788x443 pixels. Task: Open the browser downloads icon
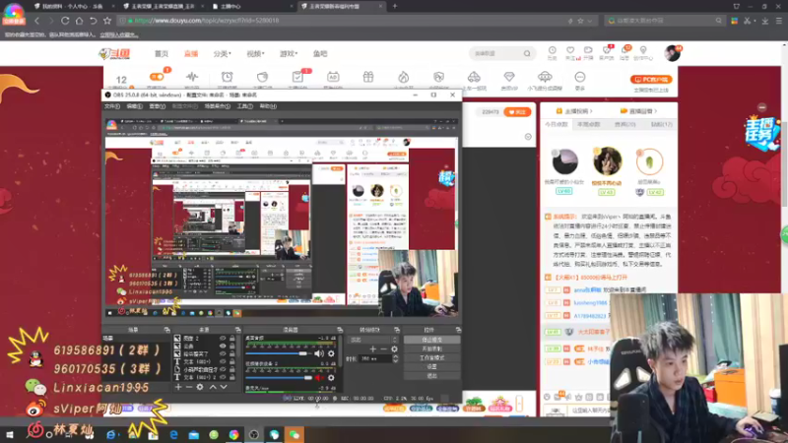[765, 21]
